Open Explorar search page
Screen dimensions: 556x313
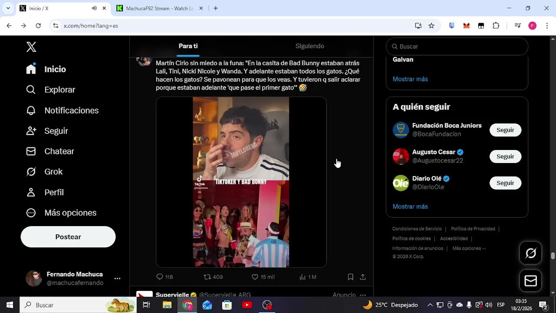point(51,90)
